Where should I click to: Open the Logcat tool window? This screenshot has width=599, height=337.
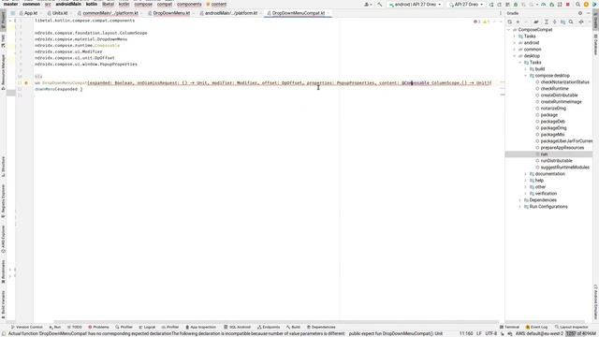[147, 327]
